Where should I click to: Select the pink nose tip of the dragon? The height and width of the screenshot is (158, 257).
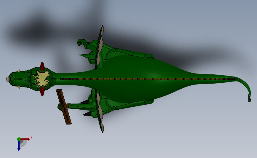tap(7, 79)
